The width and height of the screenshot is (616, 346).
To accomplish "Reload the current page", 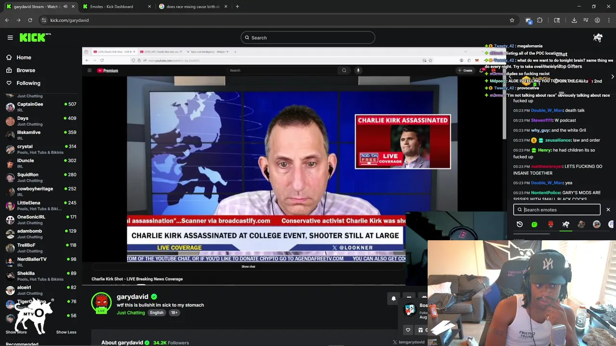I will pyautogui.click(x=30, y=20).
